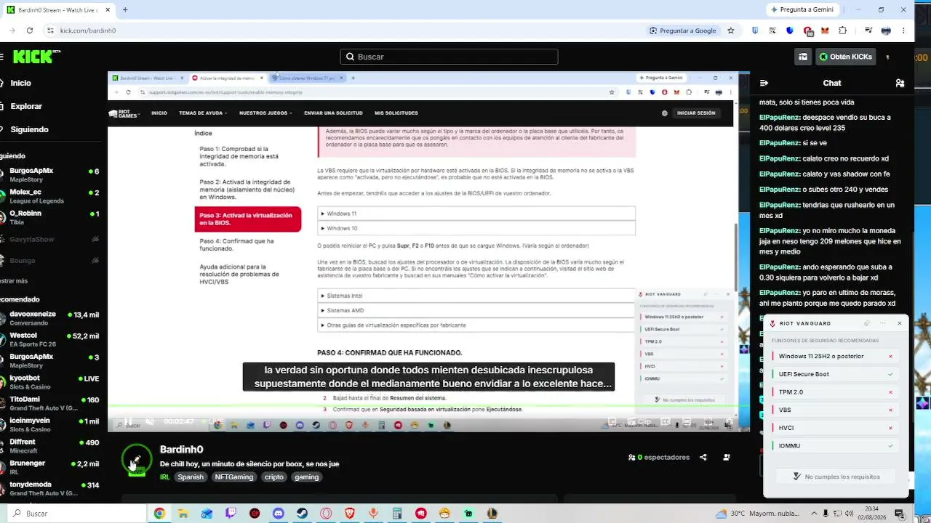Click the follow user icon under the stream

pyautogui.click(x=727, y=458)
